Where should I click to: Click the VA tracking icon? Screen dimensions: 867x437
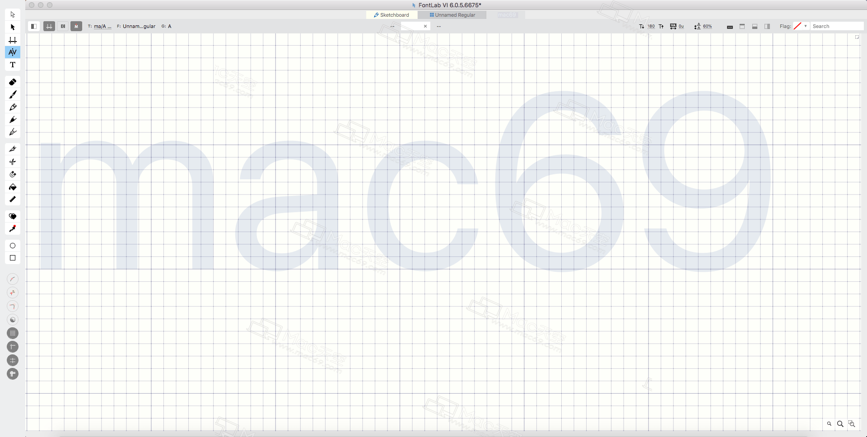[x=673, y=26]
